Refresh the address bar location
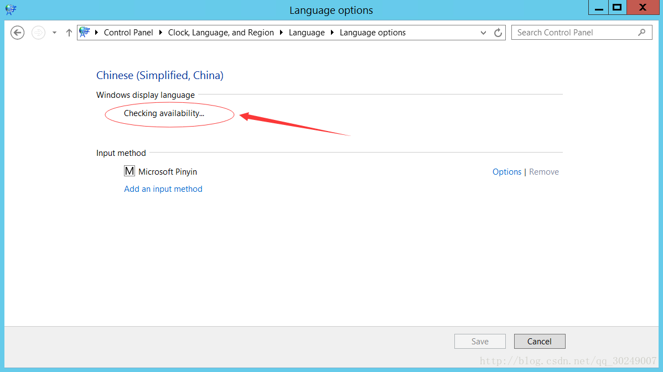This screenshot has width=663, height=372. coord(498,33)
